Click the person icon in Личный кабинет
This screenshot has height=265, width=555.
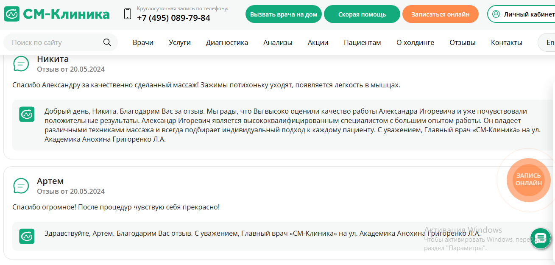click(x=496, y=14)
